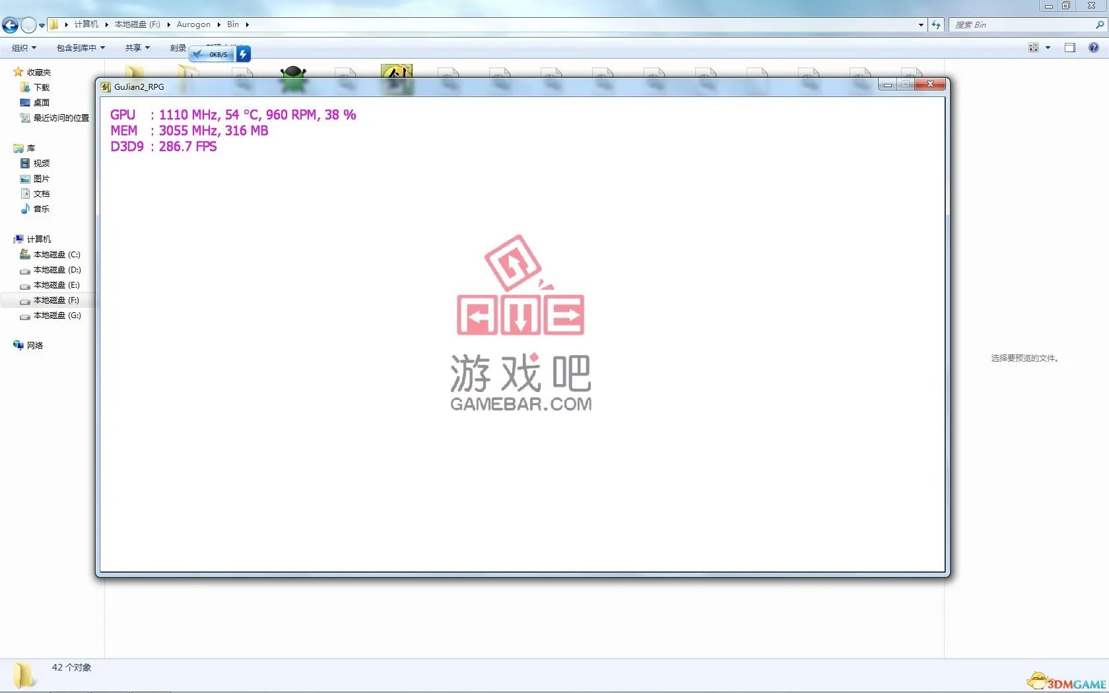Image resolution: width=1109 pixels, height=693 pixels.
Task: Open 本地磁盘 (D:) in sidebar
Action: click(x=57, y=270)
